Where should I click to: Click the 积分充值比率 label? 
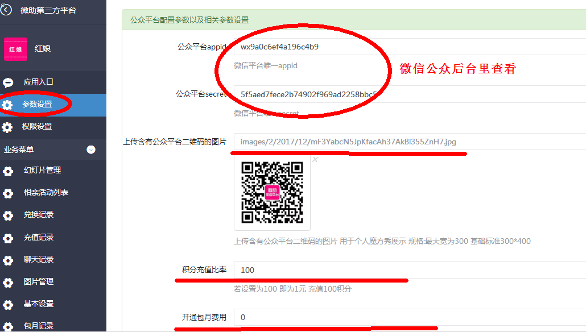pyautogui.click(x=204, y=269)
